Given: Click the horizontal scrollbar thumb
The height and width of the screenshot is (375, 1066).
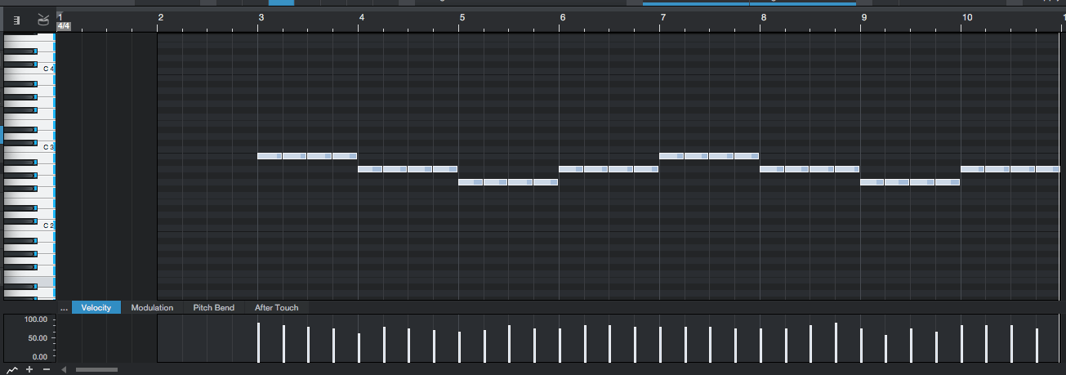Looking at the screenshot, I should coord(96,369).
